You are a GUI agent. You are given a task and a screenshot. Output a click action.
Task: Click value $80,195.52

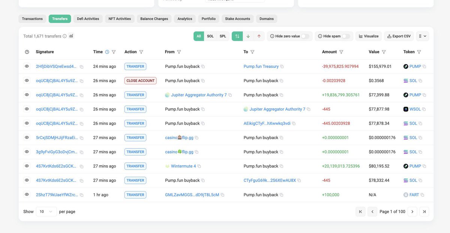(x=379, y=166)
